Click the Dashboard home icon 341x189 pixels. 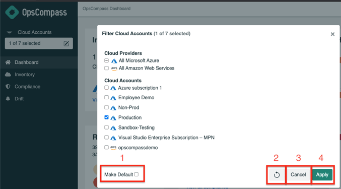(x=8, y=62)
